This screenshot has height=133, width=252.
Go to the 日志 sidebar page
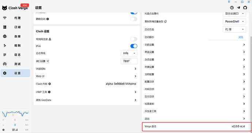pyautogui.click(x=15, y=55)
